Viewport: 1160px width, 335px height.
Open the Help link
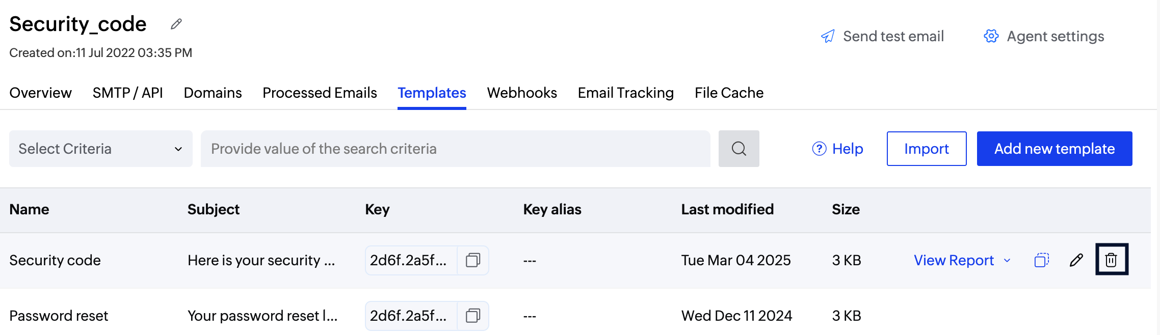click(x=837, y=149)
